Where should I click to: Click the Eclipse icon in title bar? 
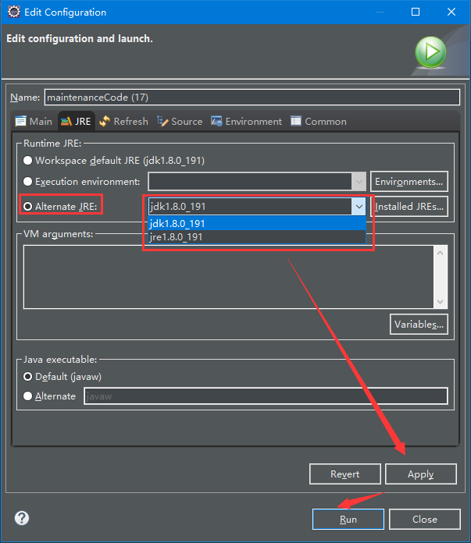(x=14, y=12)
